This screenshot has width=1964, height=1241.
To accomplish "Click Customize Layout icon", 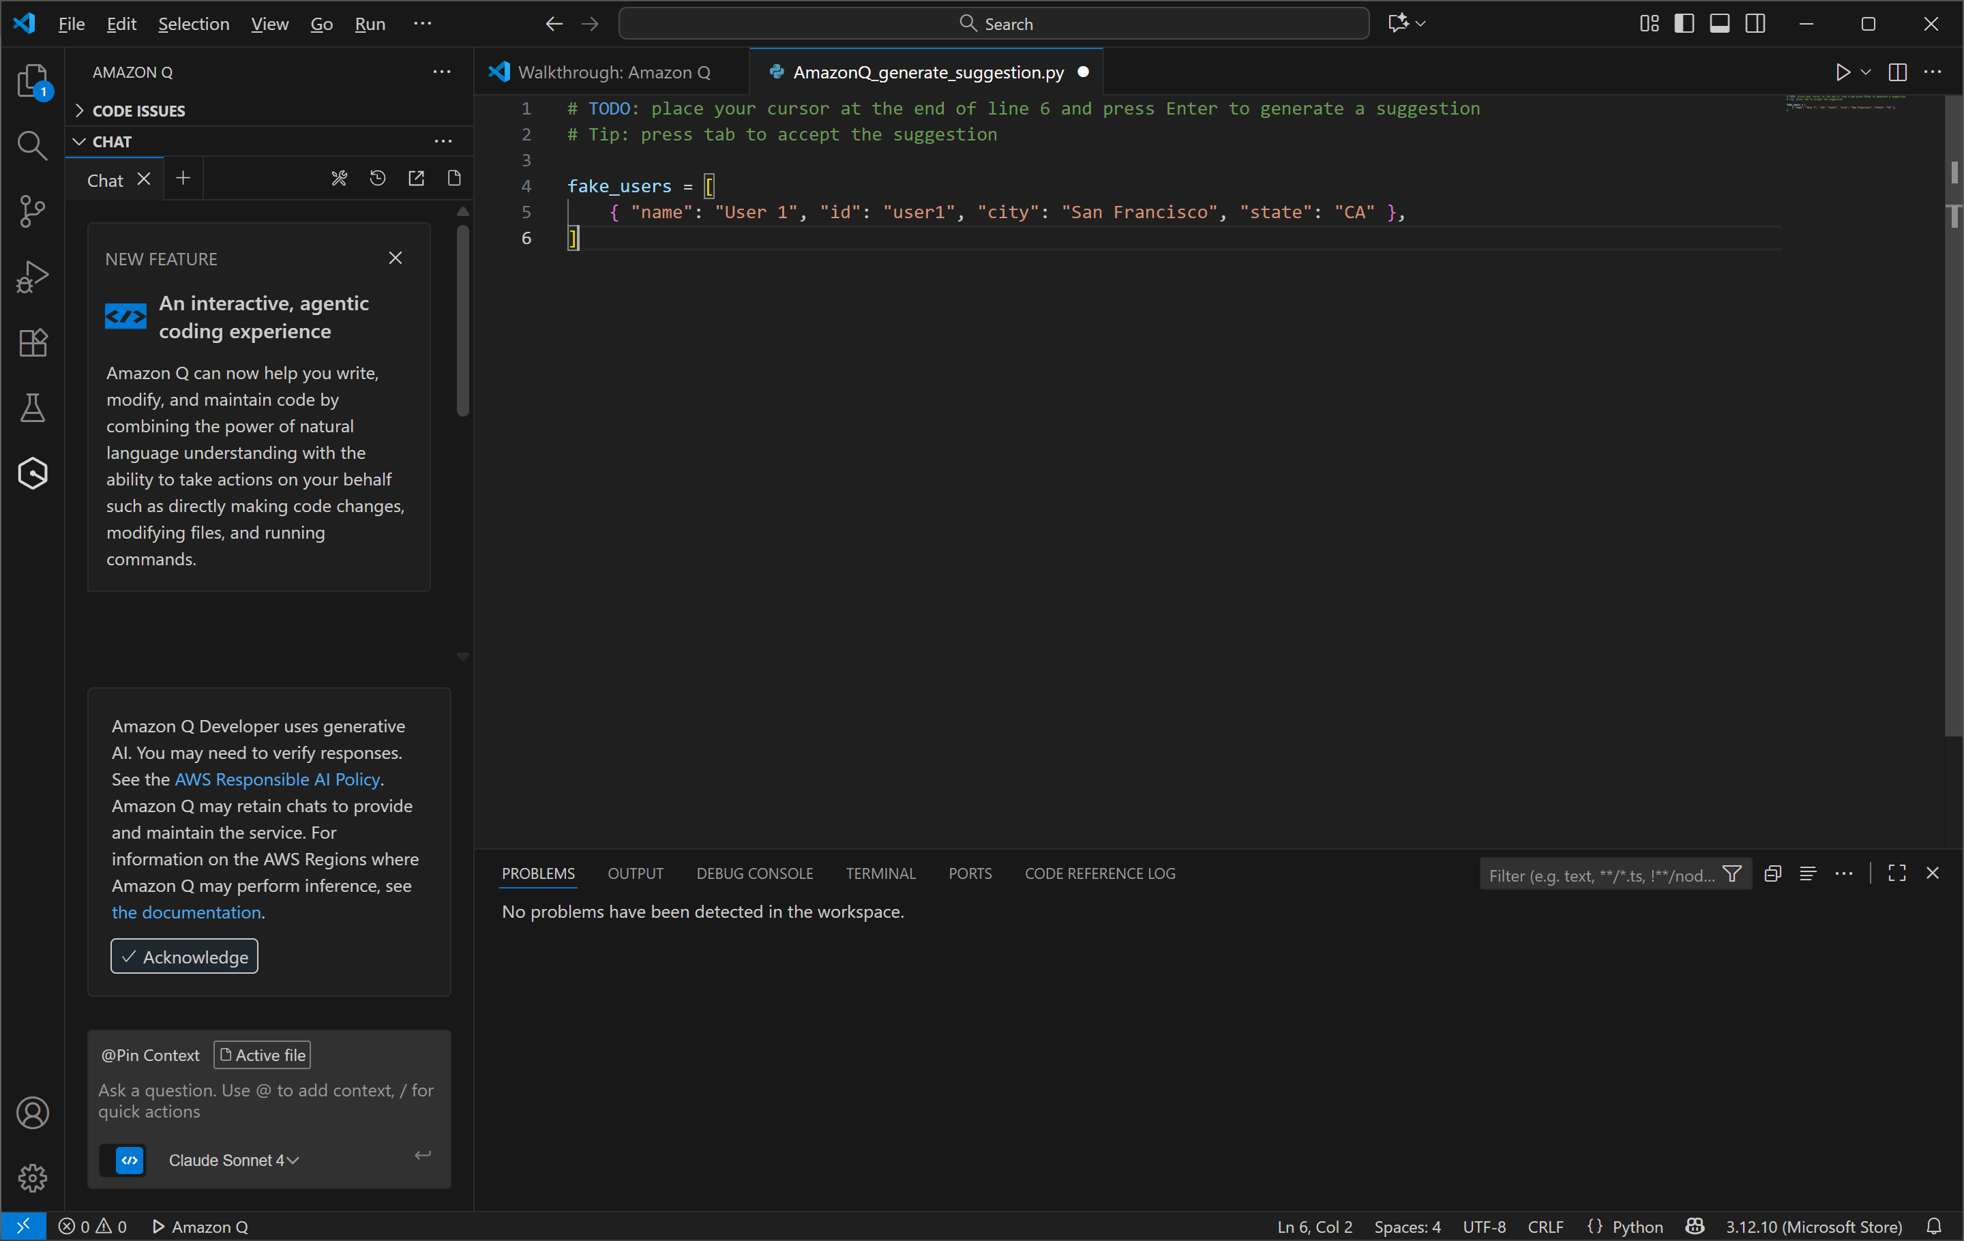I will [x=1649, y=24].
